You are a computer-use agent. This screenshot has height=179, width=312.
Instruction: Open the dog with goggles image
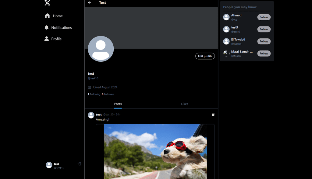[155, 152]
